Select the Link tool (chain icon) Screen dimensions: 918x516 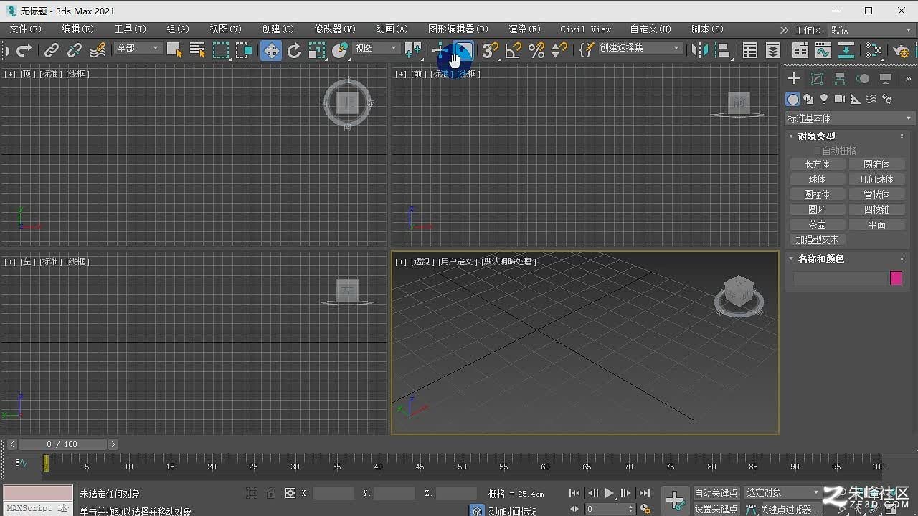51,50
